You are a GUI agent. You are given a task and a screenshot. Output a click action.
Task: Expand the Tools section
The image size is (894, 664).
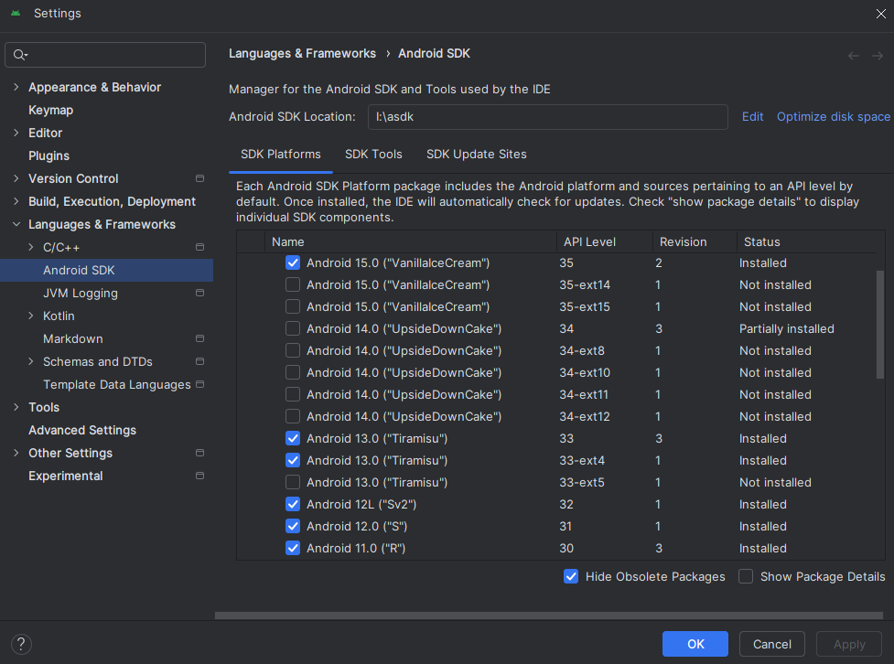coord(16,407)
